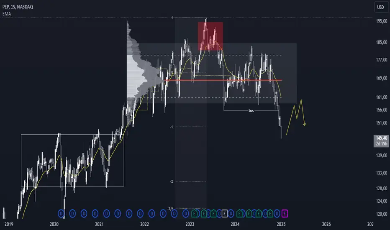Select the EMA indicator legend label

pyautogui.click(x=6, y=14)
